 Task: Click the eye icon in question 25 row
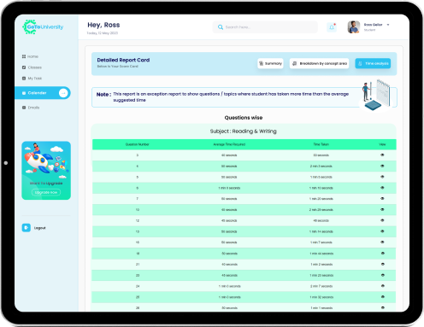(x=383, y=297)
